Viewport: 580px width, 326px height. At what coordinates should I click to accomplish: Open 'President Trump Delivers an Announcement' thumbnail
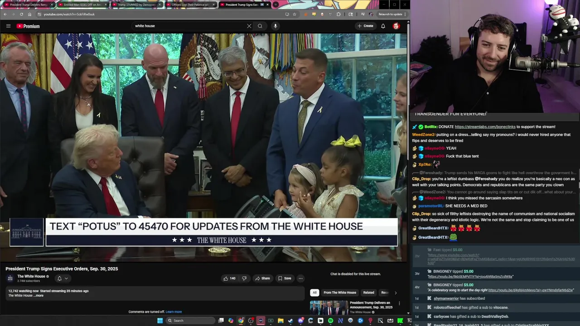click(x=329, y=307)
